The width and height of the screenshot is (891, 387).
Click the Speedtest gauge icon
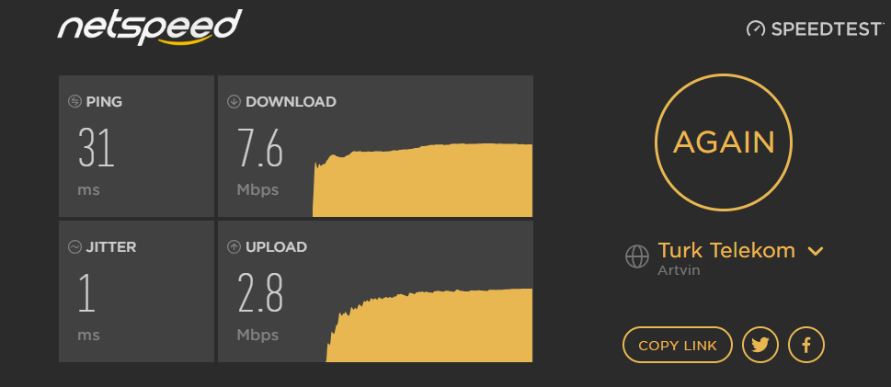[x=756, y=29]
